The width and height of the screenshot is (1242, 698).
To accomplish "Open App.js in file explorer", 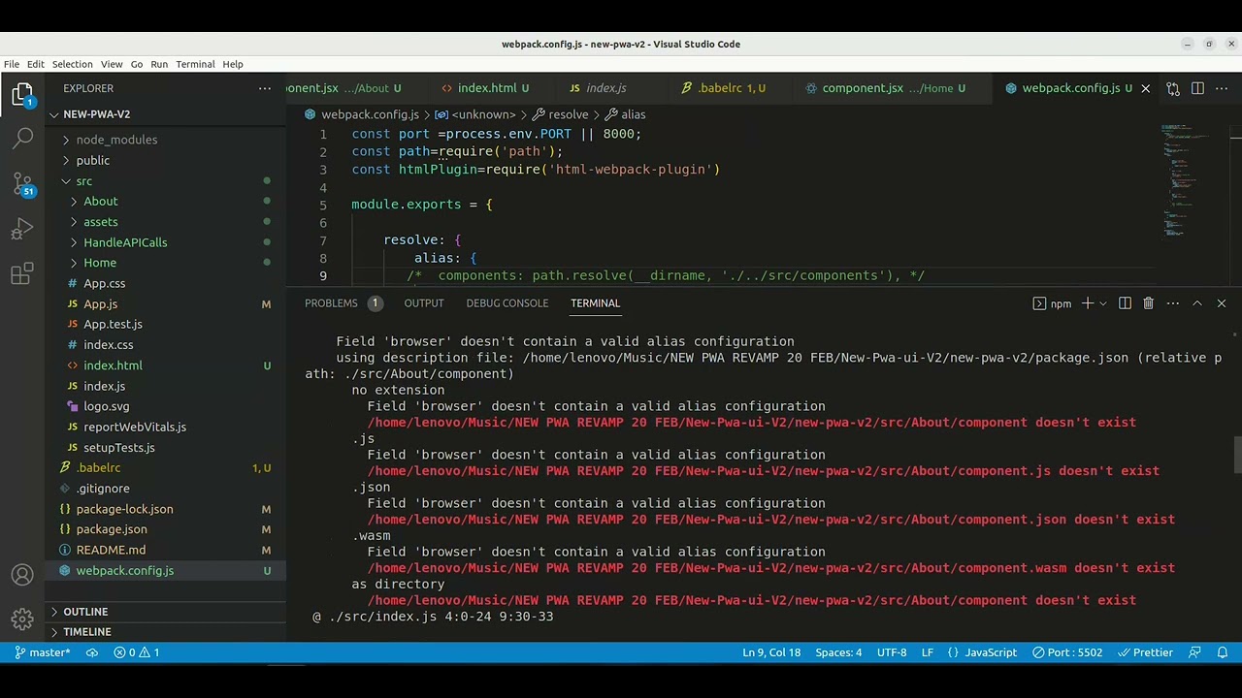I will 165,304.
